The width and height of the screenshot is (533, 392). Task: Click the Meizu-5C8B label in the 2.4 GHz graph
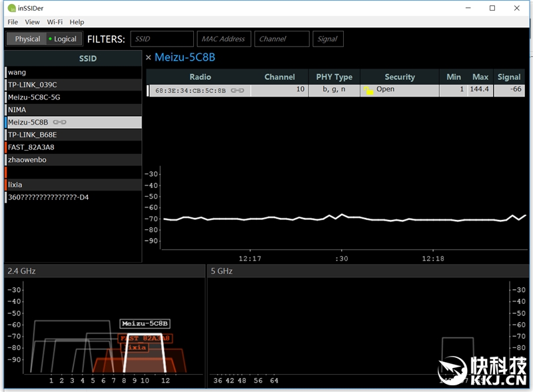[145, 324]
